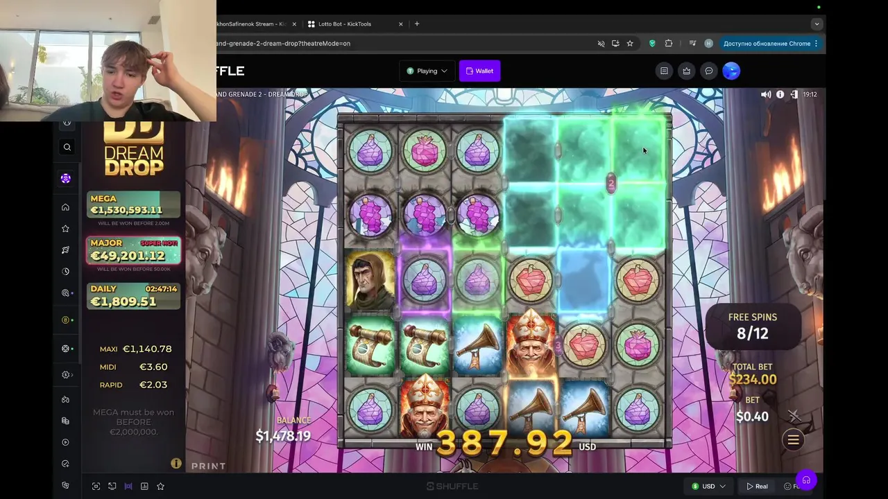Toggle the turbo lightning icon beside the bet
888x499 pixels.
(794, 416)
